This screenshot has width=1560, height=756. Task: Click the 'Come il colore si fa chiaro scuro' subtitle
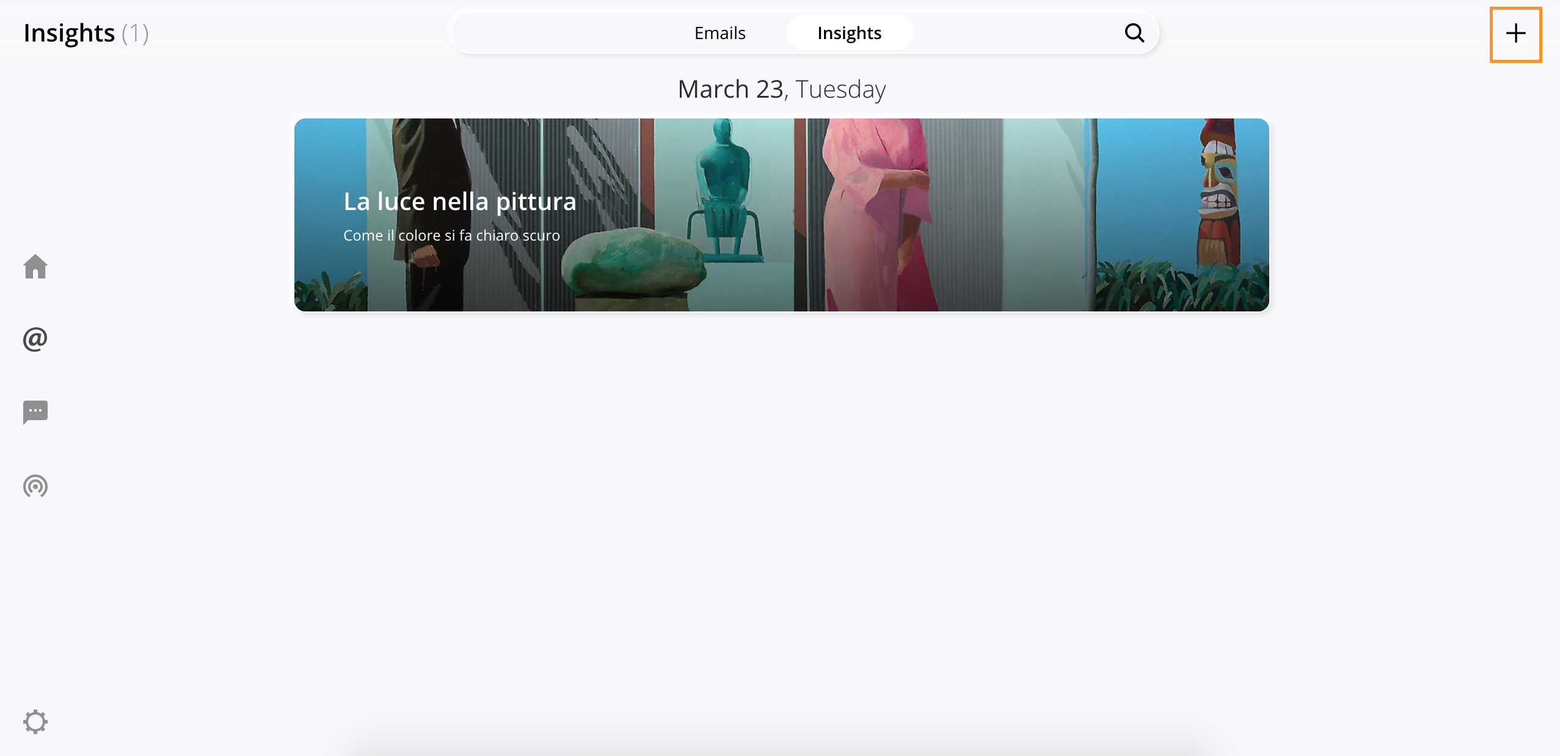[451, 236]
